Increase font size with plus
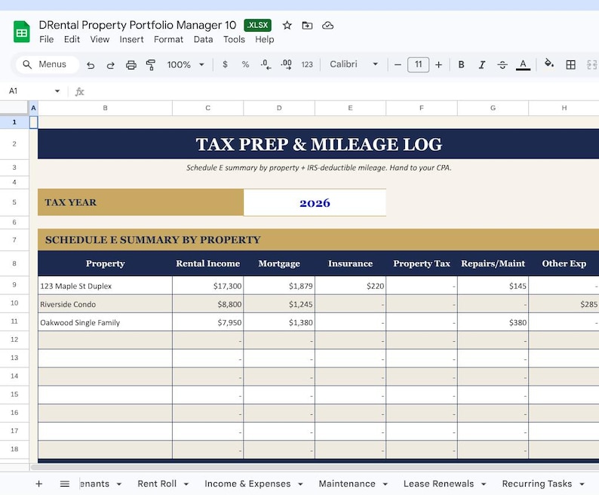 438,65
